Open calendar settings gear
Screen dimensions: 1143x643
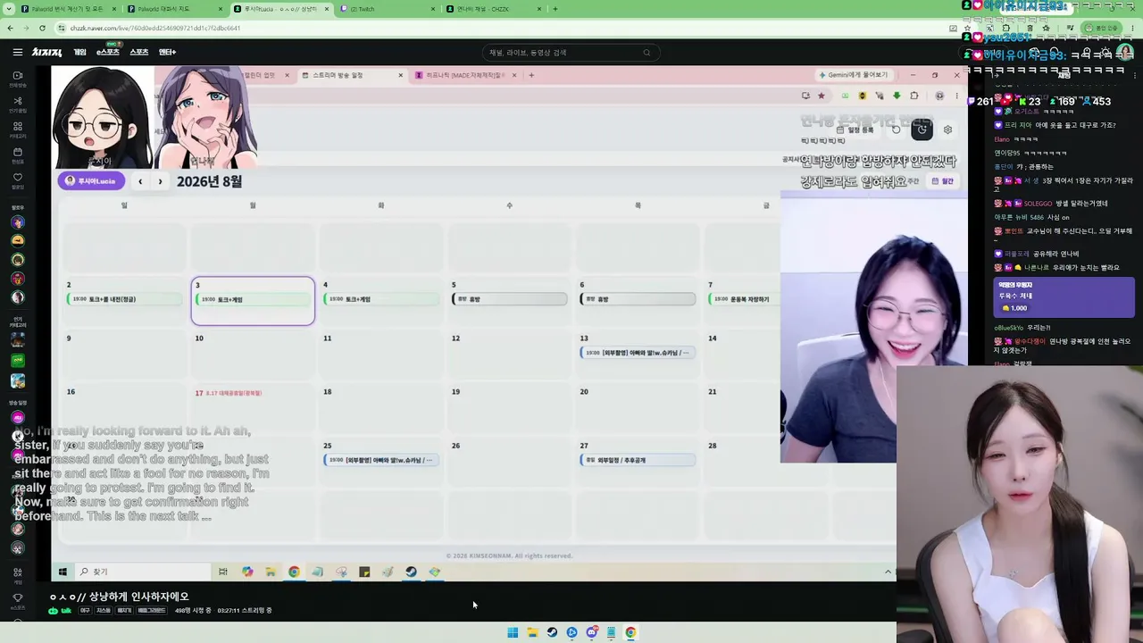pos(947,129)
